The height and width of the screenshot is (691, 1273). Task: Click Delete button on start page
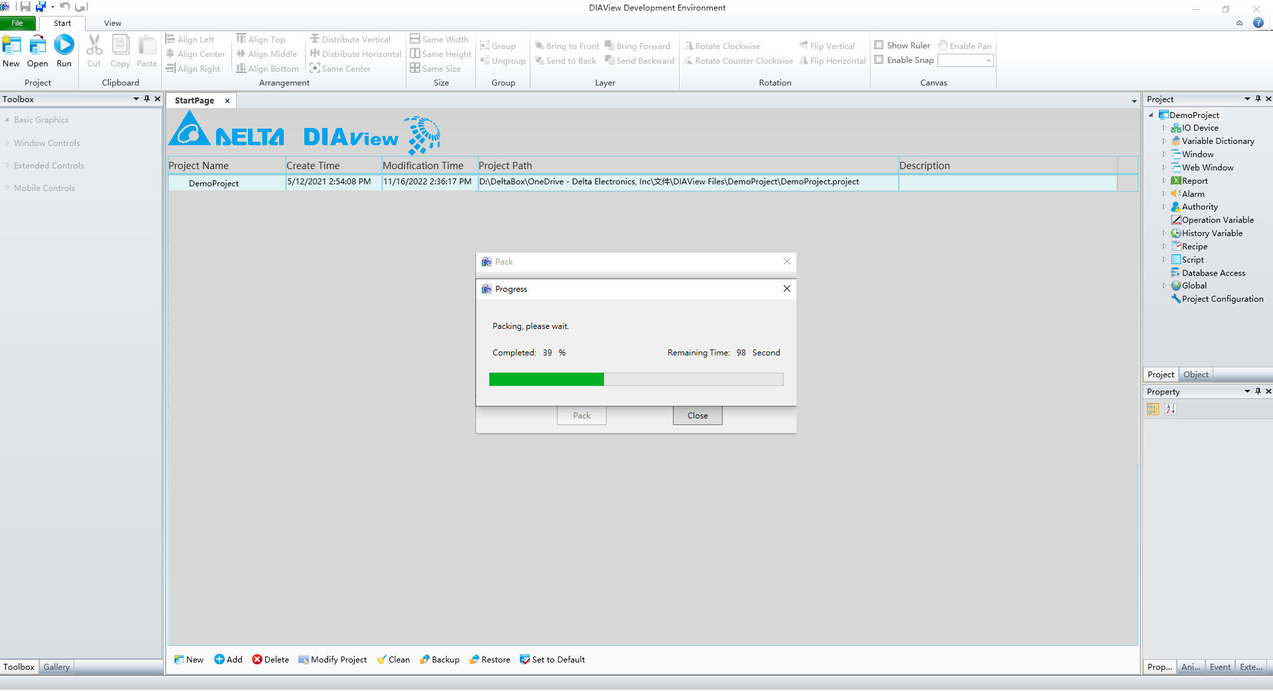(x=271, y=660)
